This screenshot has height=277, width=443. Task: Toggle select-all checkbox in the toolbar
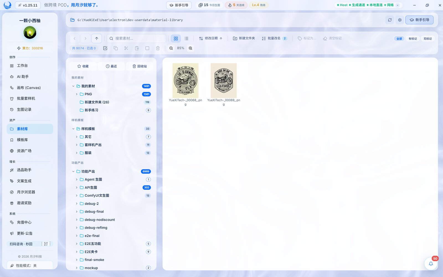105,48
